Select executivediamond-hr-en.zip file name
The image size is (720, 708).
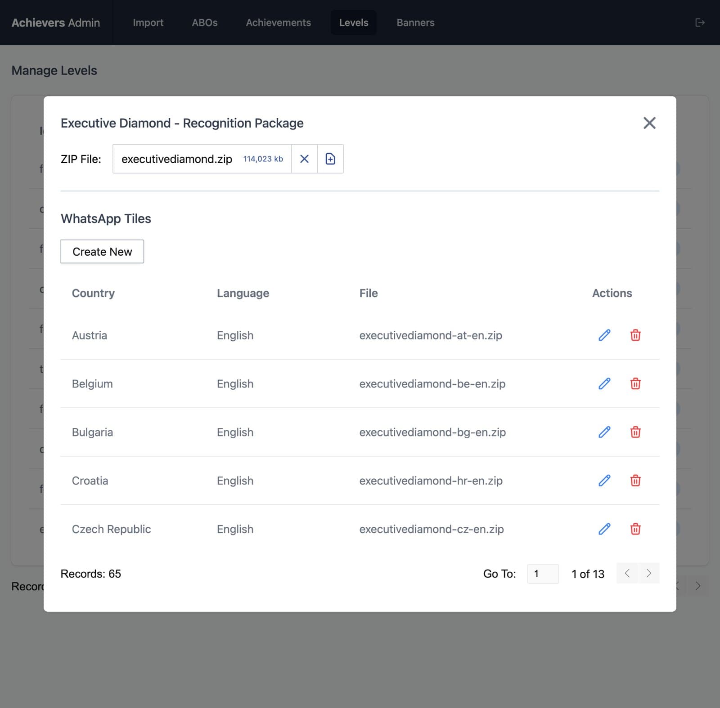pyautogui.click(x=431, y=481)
